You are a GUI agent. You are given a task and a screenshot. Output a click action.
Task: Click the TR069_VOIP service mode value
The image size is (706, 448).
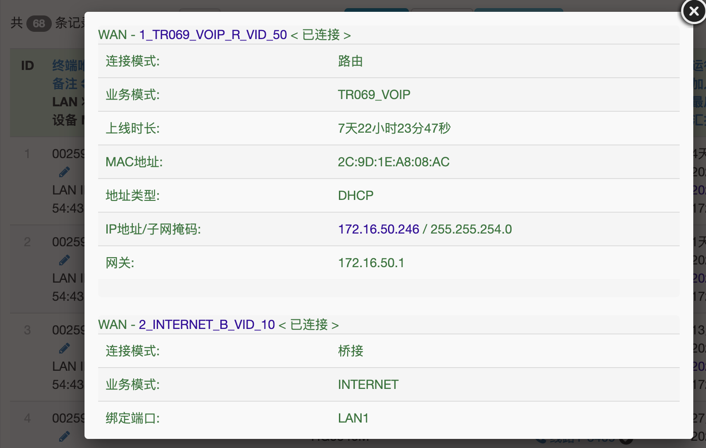tap(373, 95)
